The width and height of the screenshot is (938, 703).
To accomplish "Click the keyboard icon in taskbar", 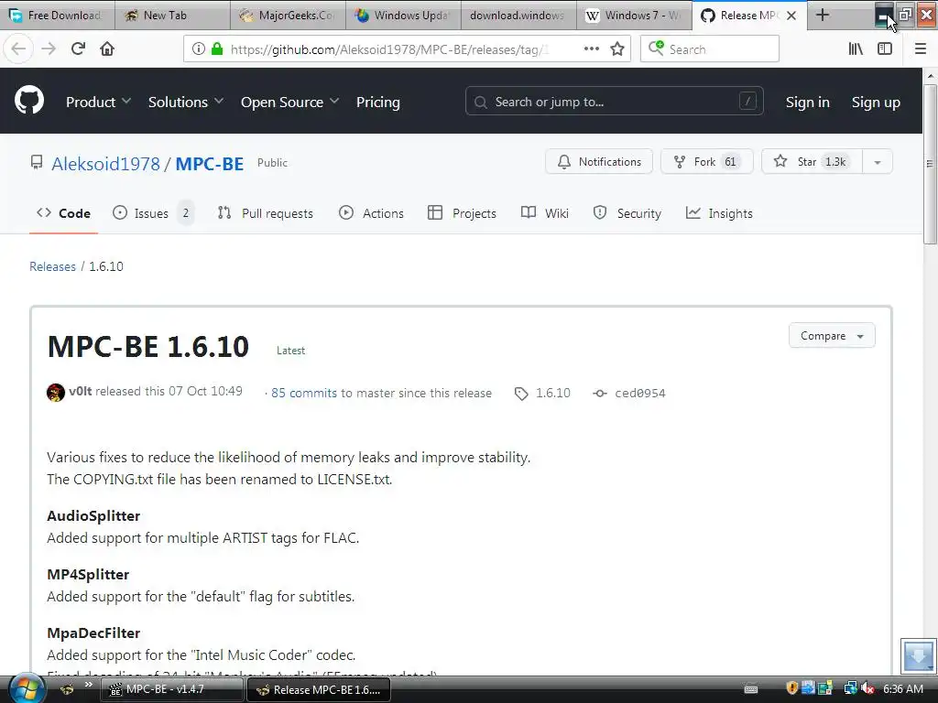I will click(751, 689).
